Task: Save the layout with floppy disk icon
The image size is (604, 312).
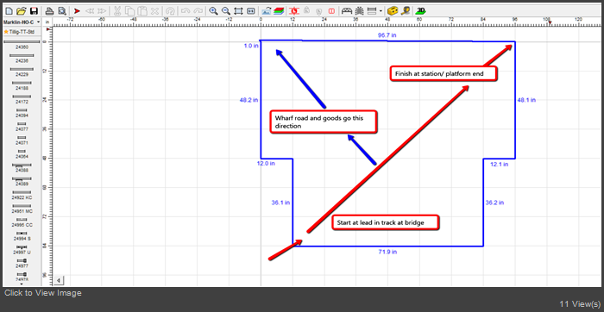Action: click(34, 10)
